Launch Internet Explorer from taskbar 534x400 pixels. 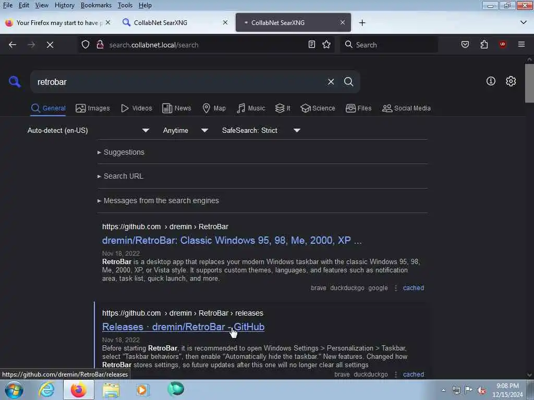(46, 390)
